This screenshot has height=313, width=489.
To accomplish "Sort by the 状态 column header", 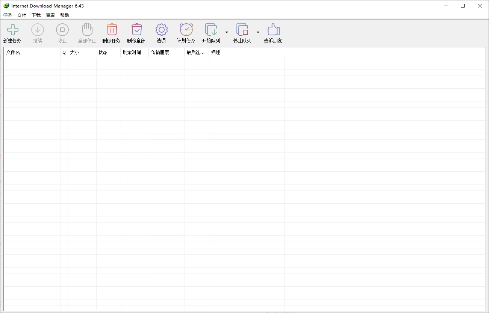I will click(109, 53).
